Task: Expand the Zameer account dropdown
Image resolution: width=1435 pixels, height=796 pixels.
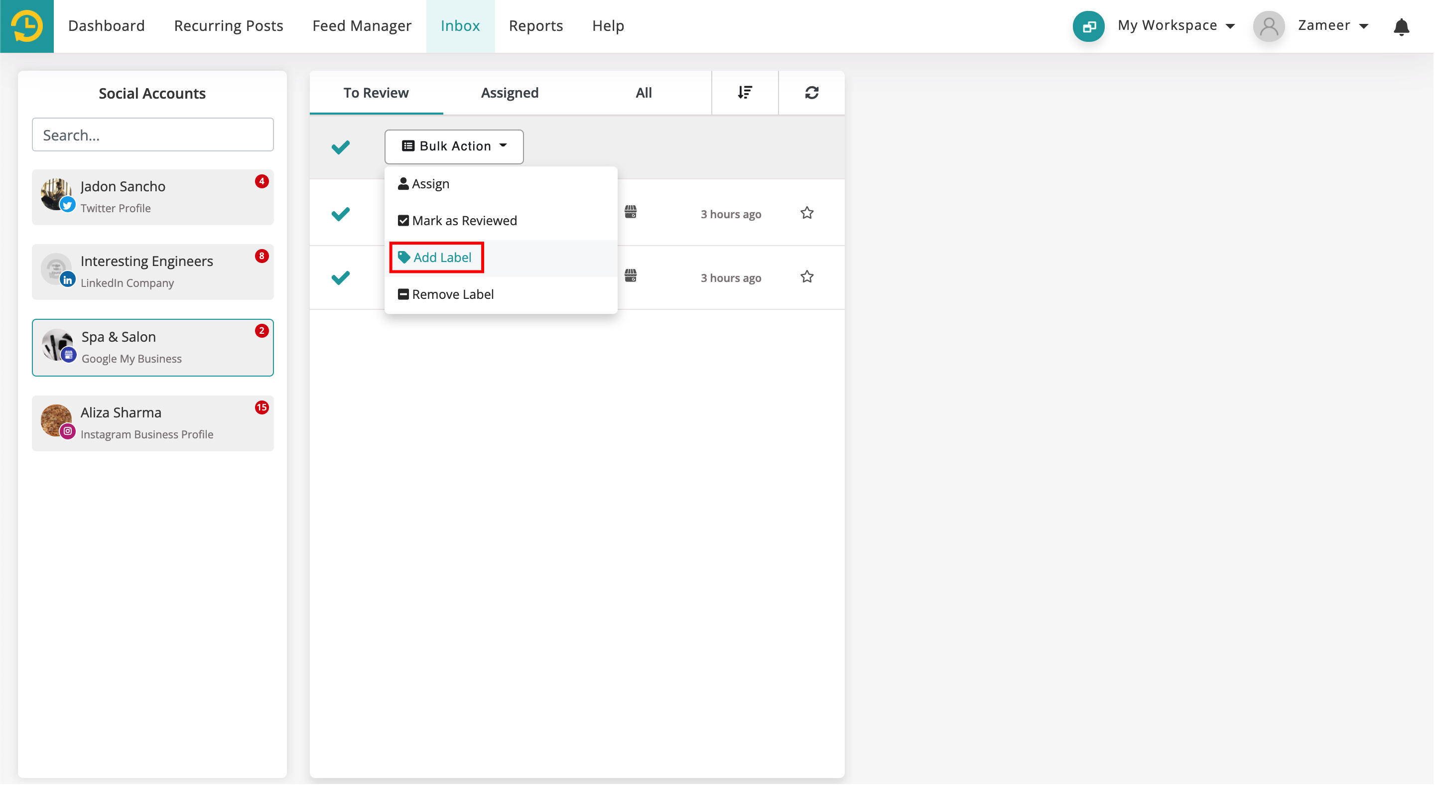Action: 1332,25
